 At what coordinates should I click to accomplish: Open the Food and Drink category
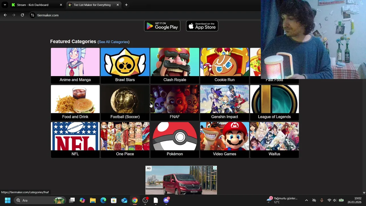(x=75, y=103)
